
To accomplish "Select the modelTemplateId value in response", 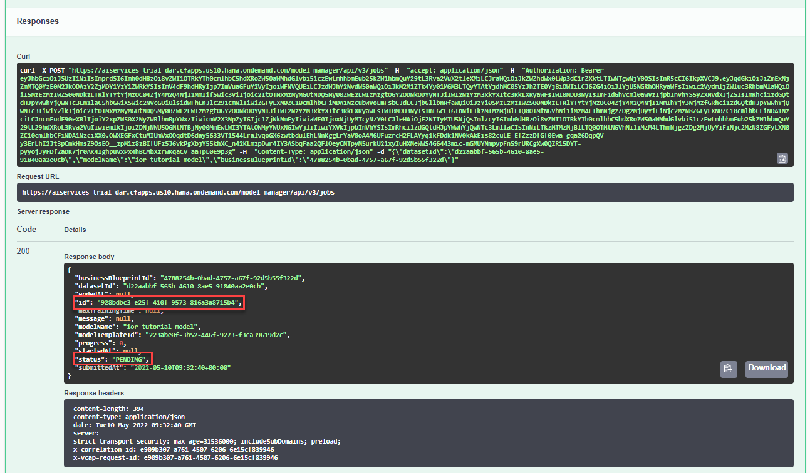I will click(217, 335).
